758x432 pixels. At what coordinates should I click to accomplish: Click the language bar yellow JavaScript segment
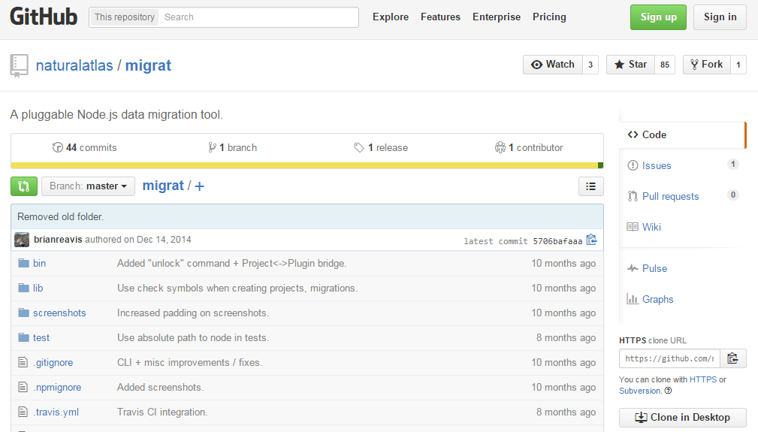pos(304,165)
